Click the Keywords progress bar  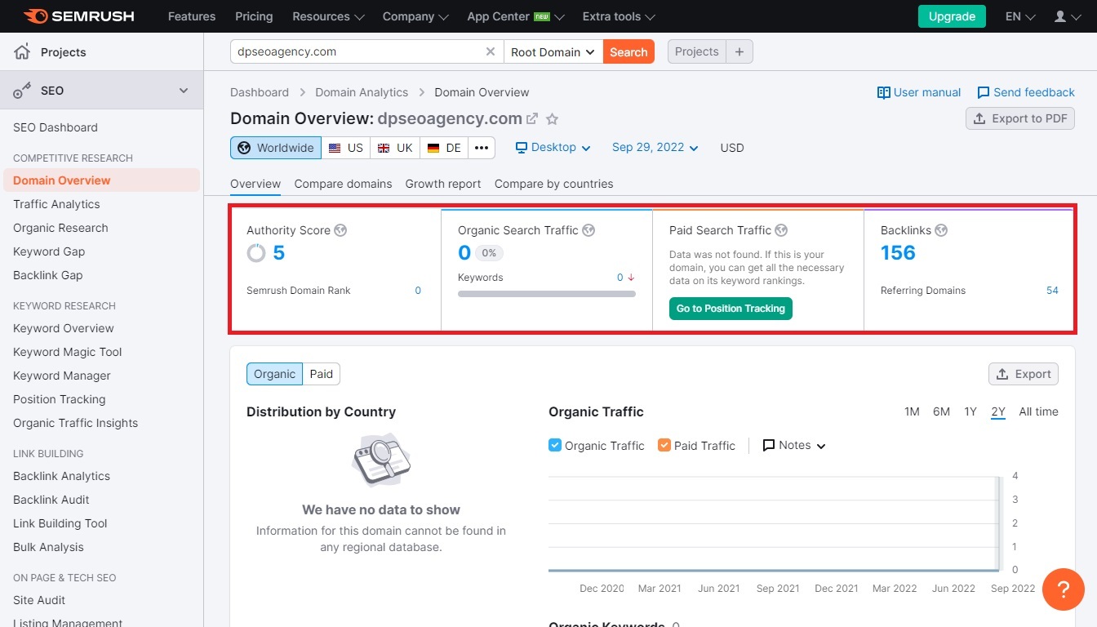click(x=547, y=294)
